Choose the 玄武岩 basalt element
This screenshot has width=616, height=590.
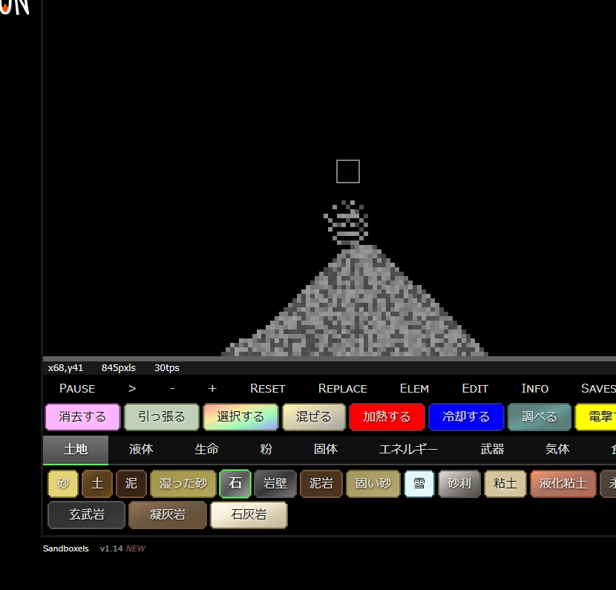(x=86, y=515)
